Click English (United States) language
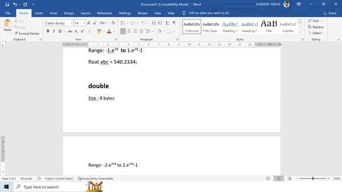342x192 pixels. [59, 179]
